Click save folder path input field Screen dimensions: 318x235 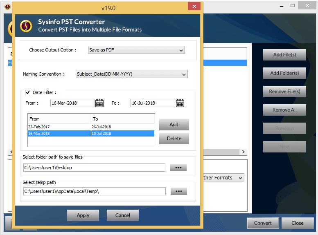94,168
